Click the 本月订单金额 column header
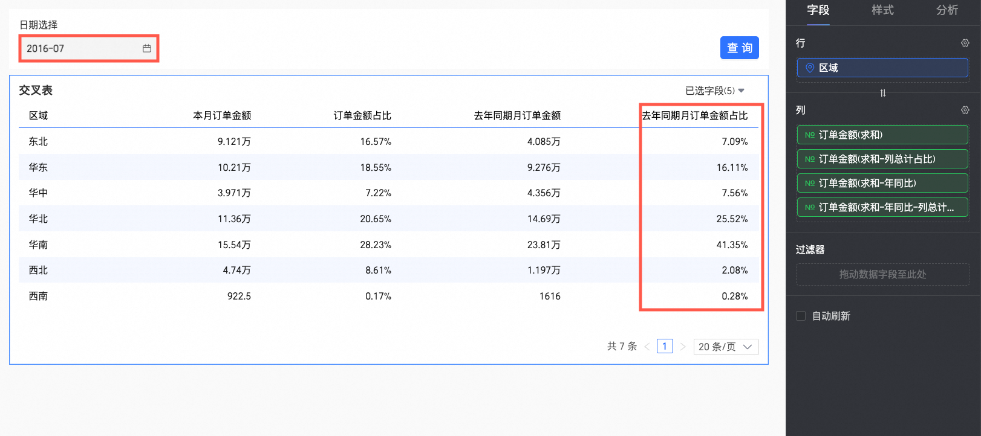 coord(222,115)
